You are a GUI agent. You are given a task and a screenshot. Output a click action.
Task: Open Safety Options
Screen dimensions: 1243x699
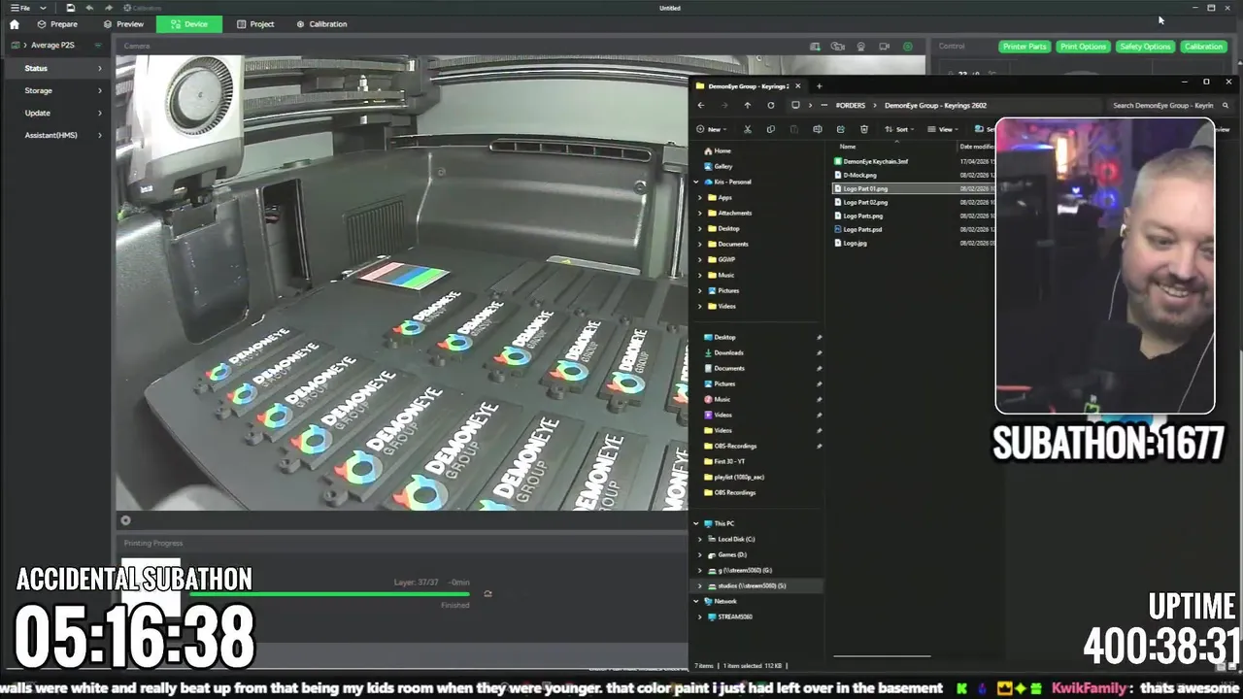pos(1144,47)
